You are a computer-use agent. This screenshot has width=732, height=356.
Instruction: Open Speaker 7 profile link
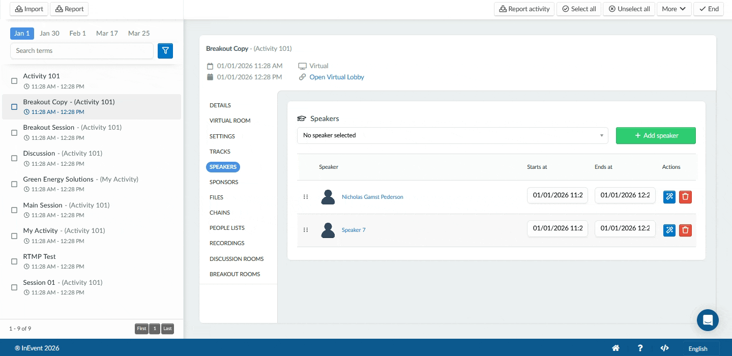point(354,230)
